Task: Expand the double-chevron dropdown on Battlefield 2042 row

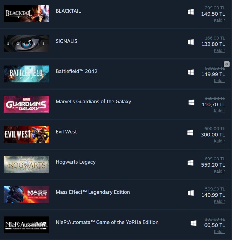Action: point(227,64)
